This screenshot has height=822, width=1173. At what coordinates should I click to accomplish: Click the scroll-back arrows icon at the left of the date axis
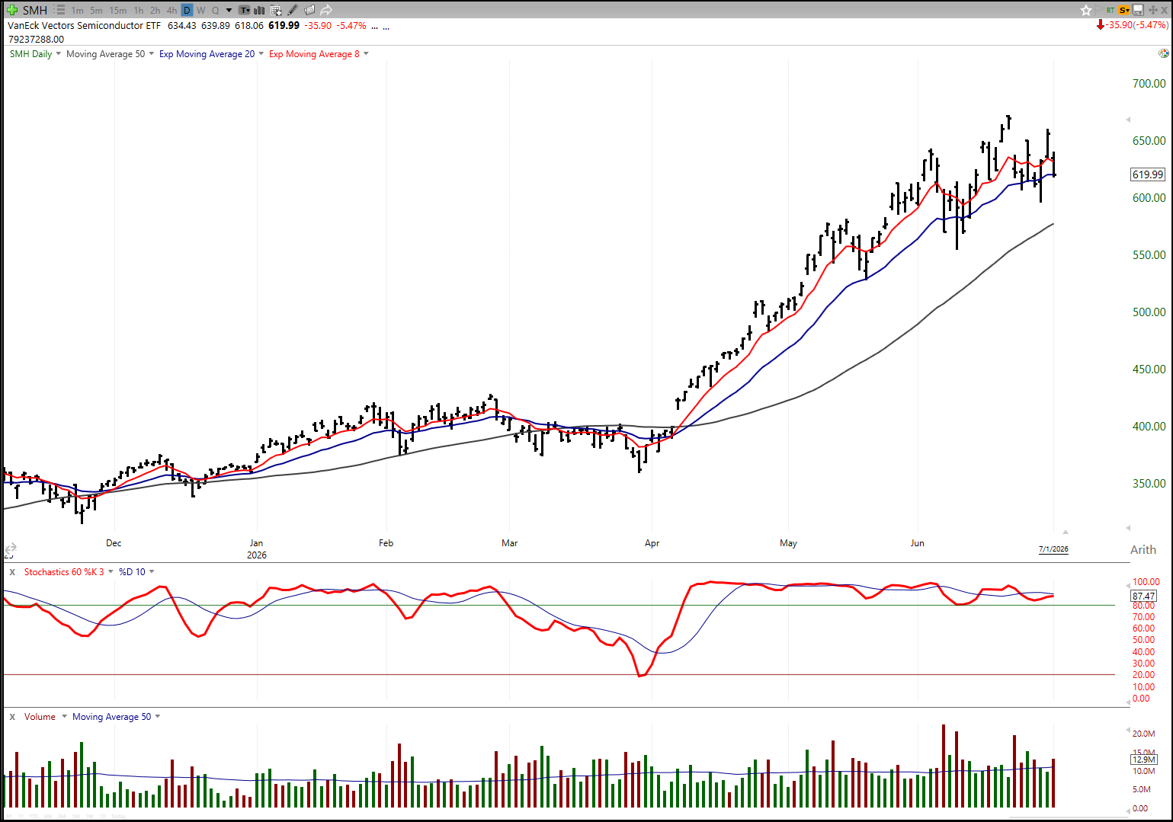pos(10,549)
